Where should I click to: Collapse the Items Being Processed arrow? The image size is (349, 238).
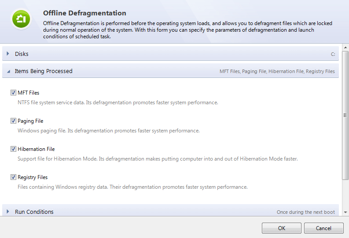click(8, 71)
